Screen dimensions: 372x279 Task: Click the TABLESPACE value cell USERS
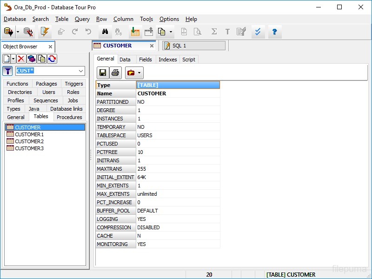coord(178,135)
